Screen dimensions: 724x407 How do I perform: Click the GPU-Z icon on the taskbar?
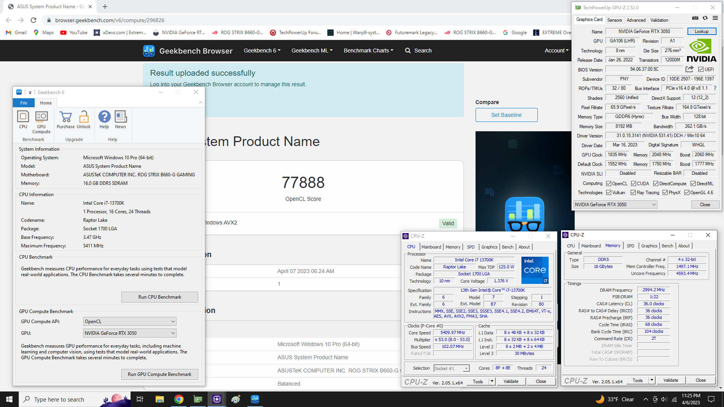pyautogui.click(x=198, y=399)
